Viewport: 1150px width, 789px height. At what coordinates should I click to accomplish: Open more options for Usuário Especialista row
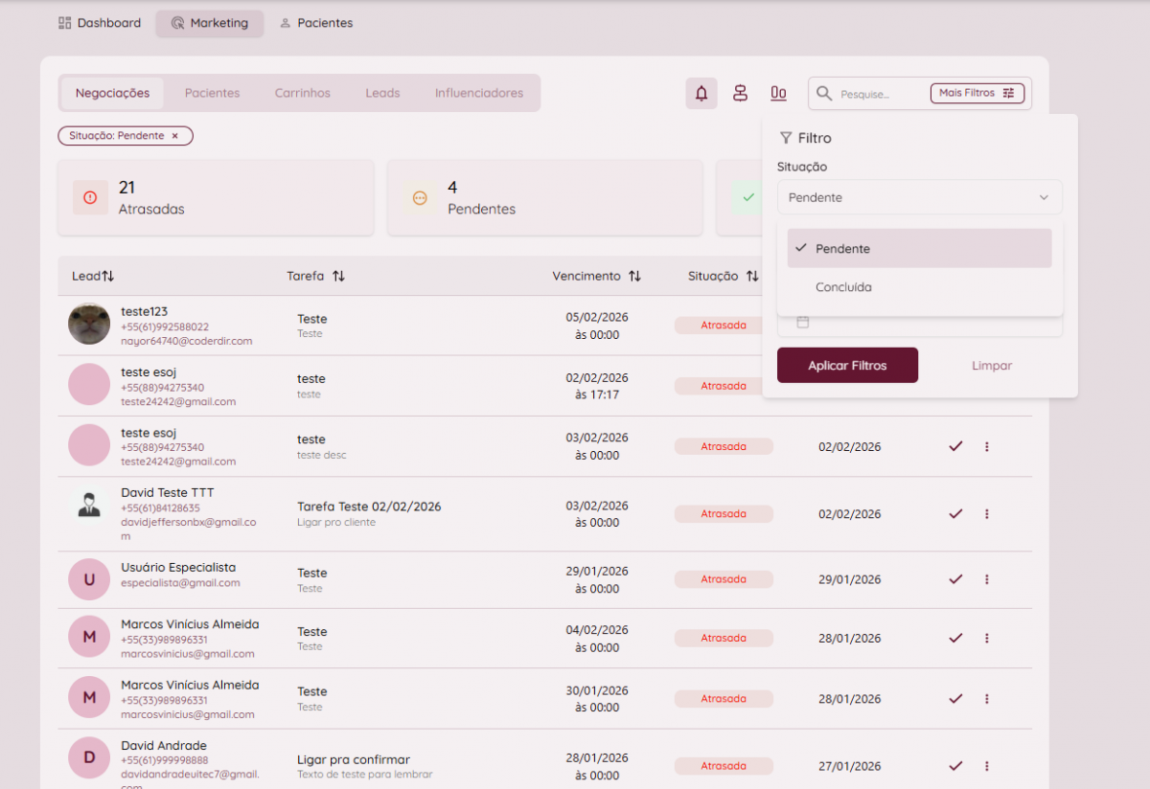[x=987, y=579]
